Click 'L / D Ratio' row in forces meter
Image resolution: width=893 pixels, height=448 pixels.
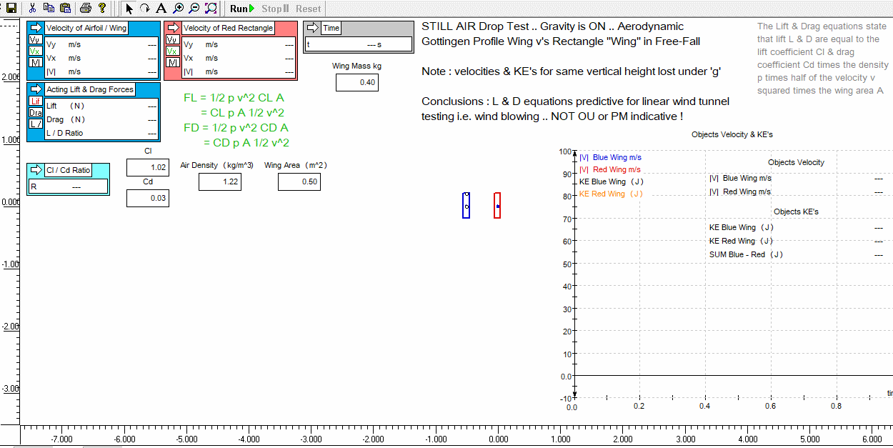point(101,133)
